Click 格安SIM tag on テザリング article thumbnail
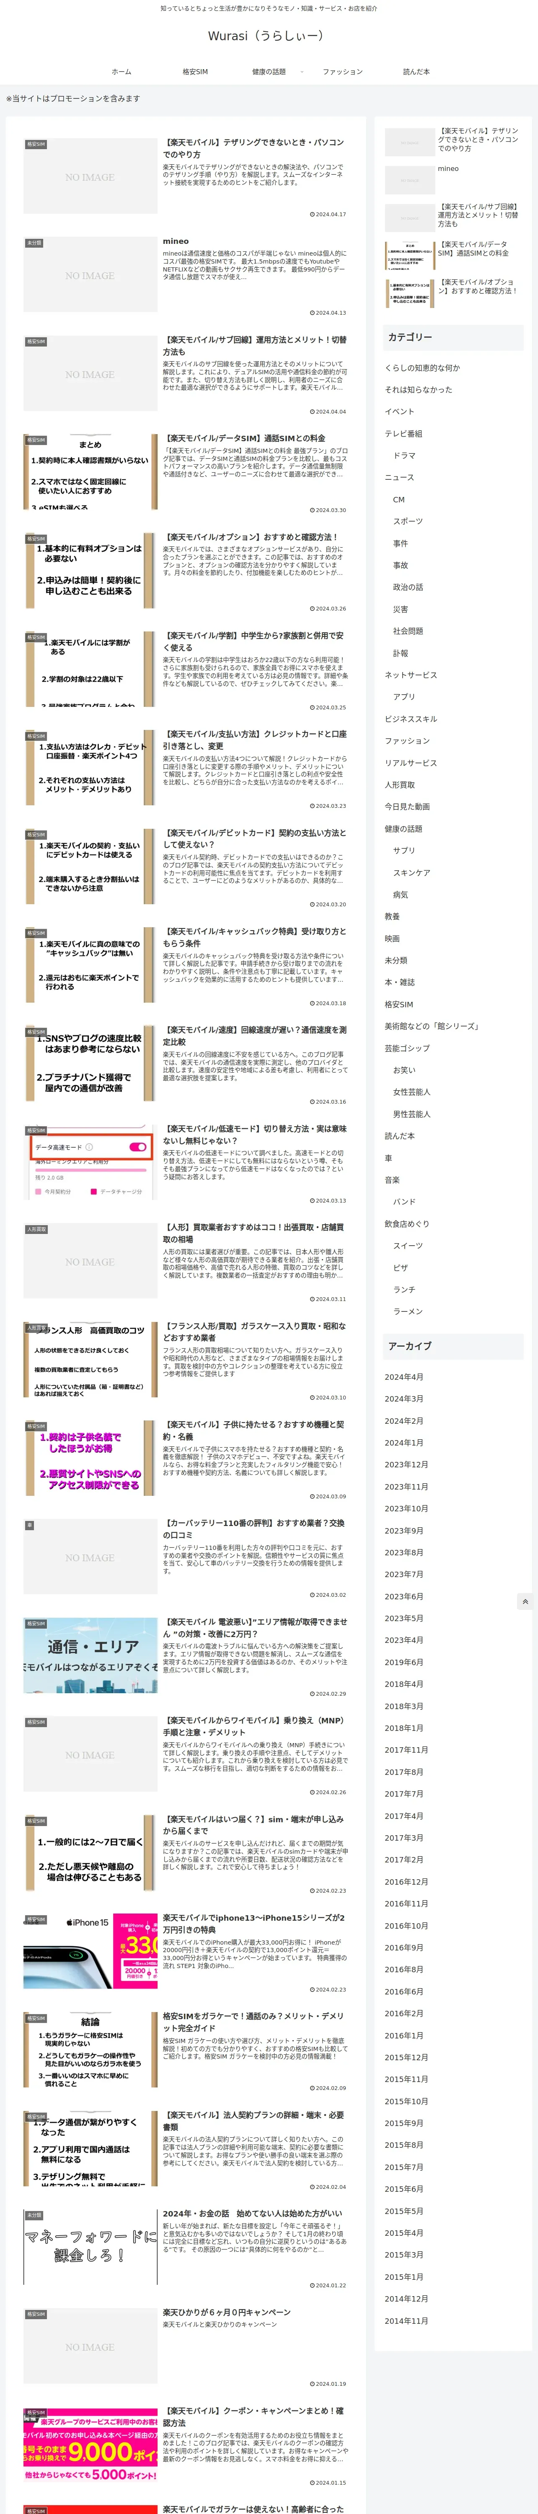 pyautogui.click(x=35, y=145)
